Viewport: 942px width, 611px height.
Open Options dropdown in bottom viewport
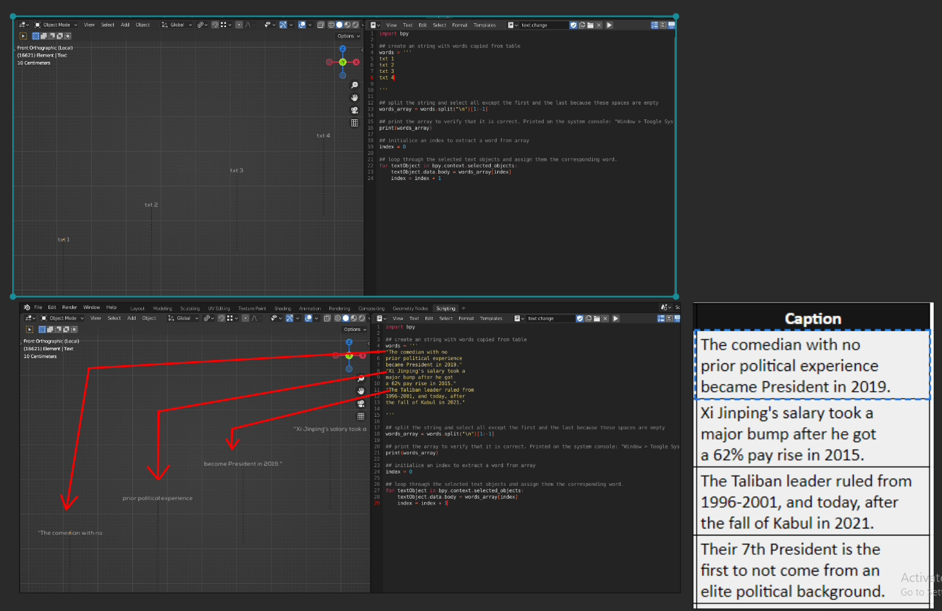(354, 330)
